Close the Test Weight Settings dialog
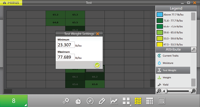The image size is (200, 107). [98, 34]
